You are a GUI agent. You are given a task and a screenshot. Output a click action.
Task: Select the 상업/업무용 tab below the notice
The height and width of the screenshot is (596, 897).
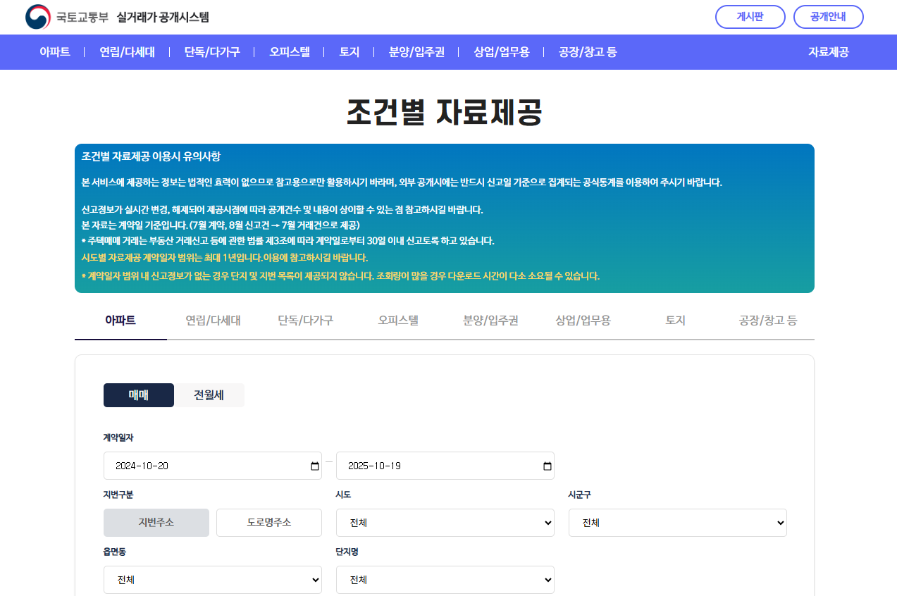[x=583, y=321]
